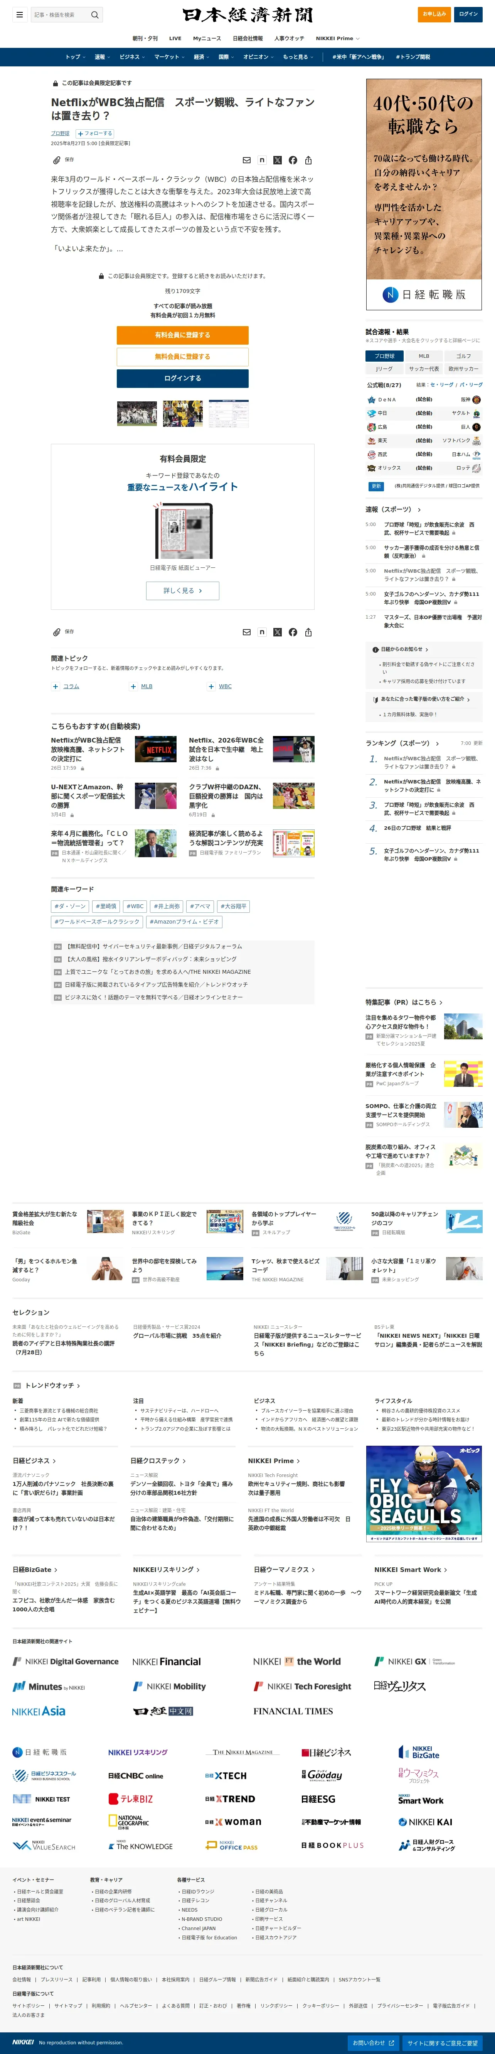Image resolution: width=495 pixels, height=2054 pixels.
Task: Click the NIKKEI Asia logo in footer
Action: point(39,1711)
